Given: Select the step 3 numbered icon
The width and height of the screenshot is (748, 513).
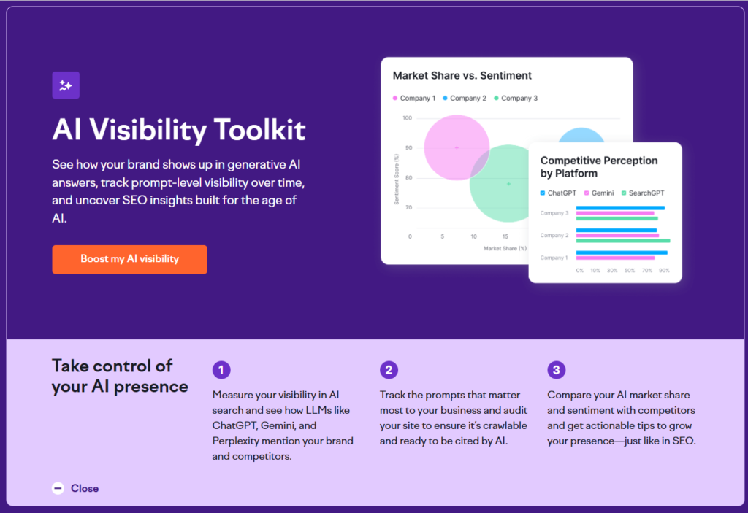Looking at the screenshot, I should pyautogui.click(x=557, y=370).
